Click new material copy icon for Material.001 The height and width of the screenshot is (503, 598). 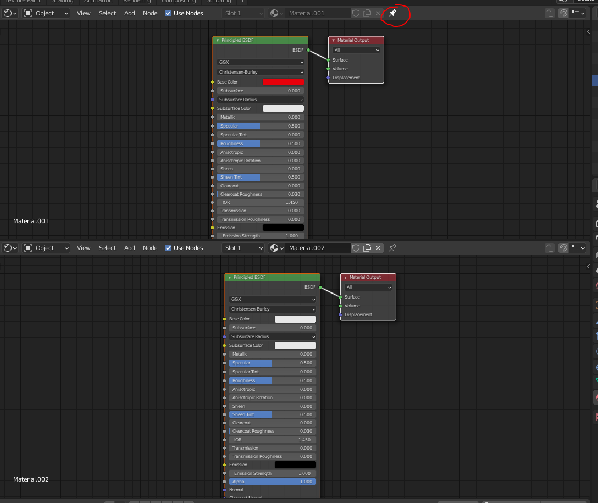pyautogui.click(x=367, y=13)
